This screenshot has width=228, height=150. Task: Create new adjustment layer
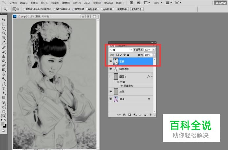(x=135, y=115)
